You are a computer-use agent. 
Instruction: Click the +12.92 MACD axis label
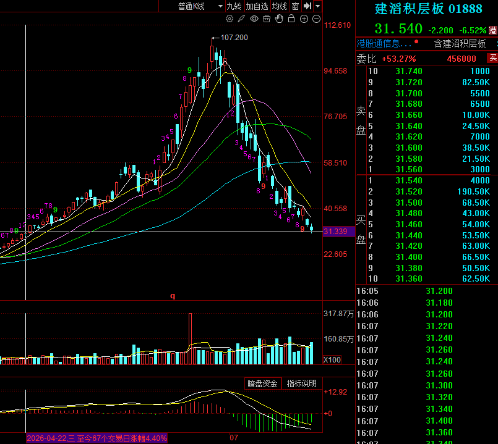coord(335,392)
